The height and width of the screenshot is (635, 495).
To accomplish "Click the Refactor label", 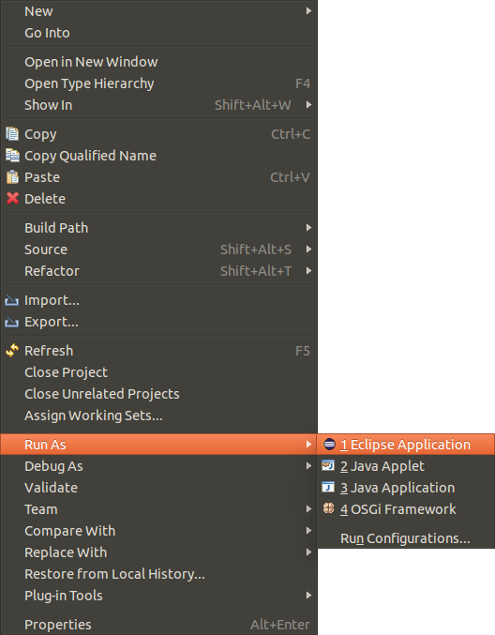I will [52, 271].
